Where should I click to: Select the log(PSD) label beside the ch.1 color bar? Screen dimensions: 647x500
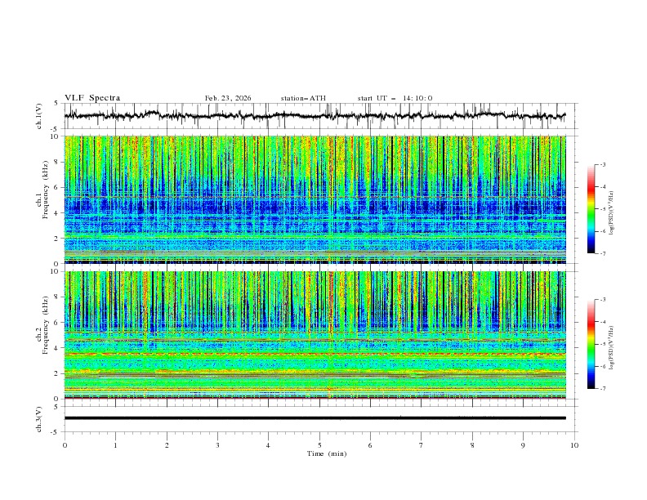[x=613, y=213]
